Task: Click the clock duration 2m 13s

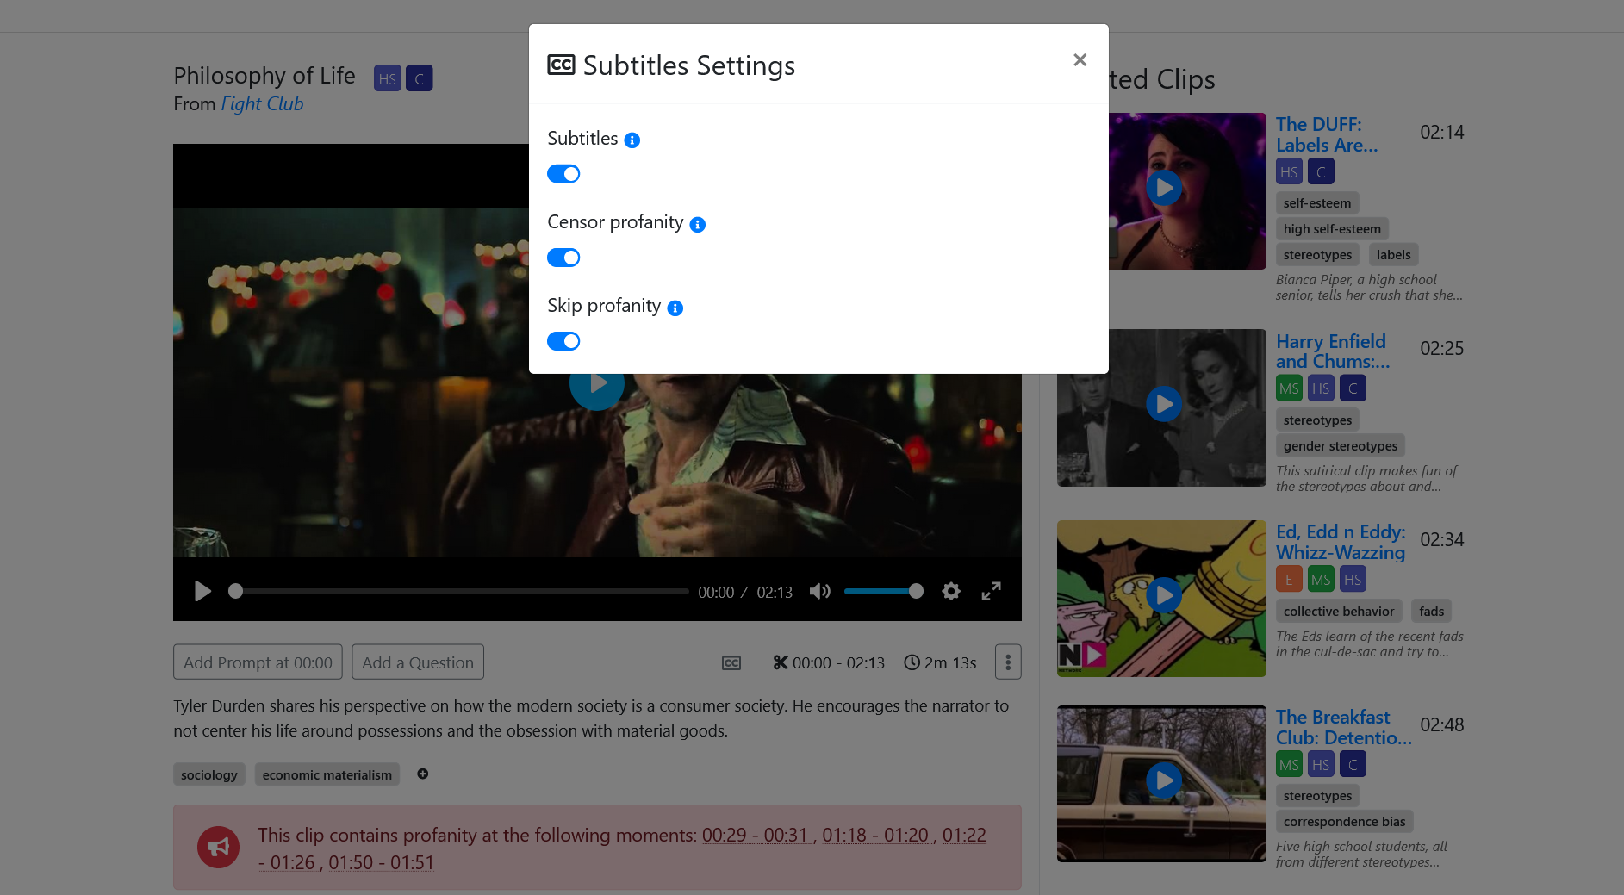Action: (x=940, y=662)
